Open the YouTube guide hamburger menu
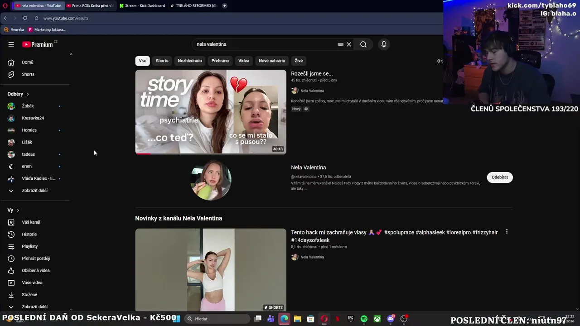The image size is (580, 326). 11,44
